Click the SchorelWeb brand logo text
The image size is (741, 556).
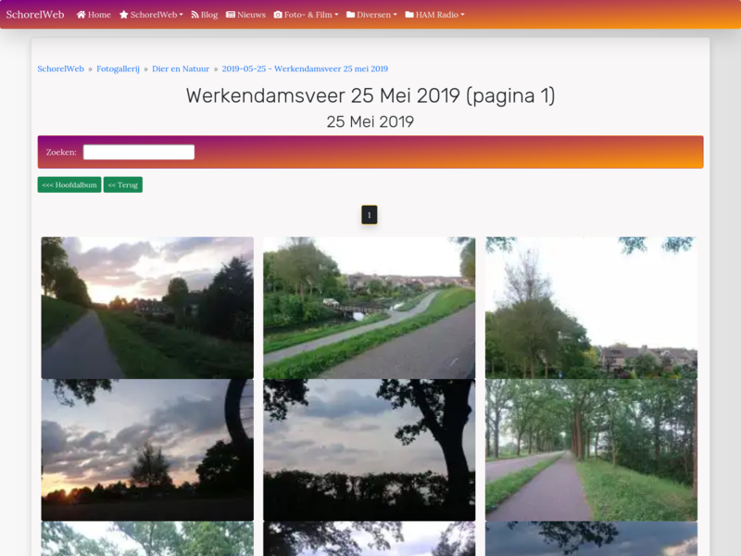35,15
